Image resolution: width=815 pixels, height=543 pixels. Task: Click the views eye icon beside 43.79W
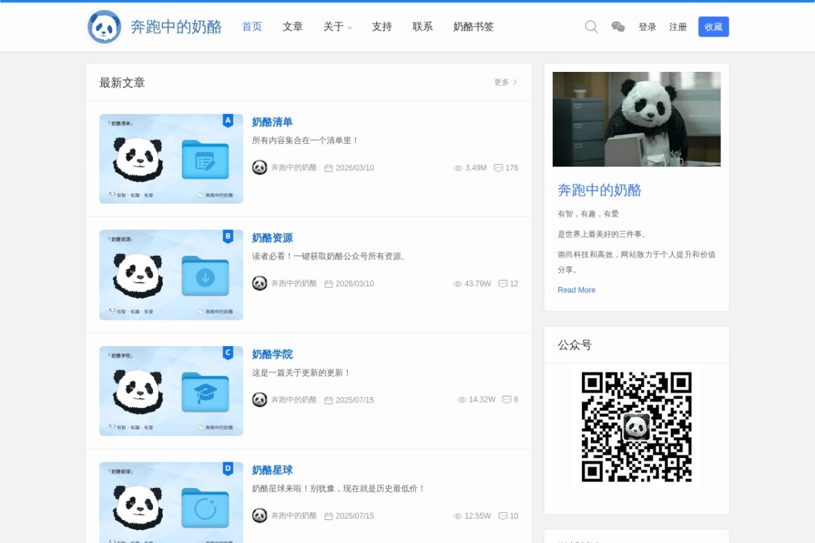(458, 284)
